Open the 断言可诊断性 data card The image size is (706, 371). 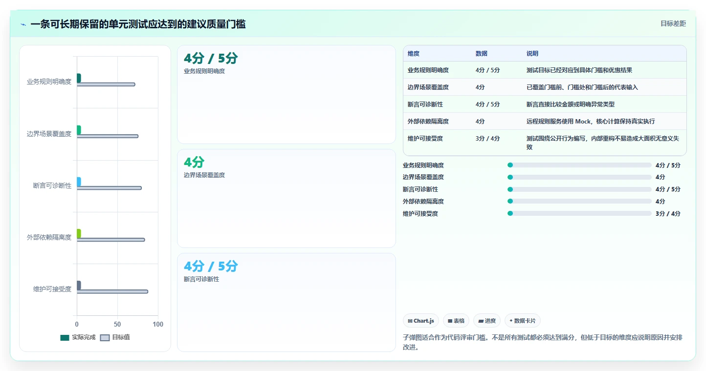(286, 302)
